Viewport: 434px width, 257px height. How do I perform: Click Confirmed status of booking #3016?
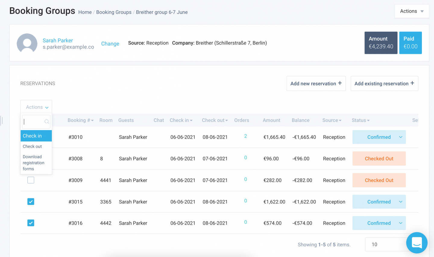click(379, 223)
